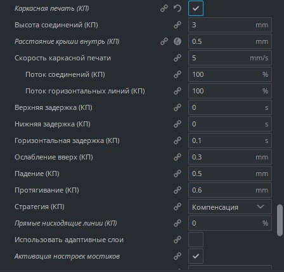Viewport: 284px width, 272px height.
Task: Click the formula icon for Расстояние крыши внутрь
Action: coord(177,41)
